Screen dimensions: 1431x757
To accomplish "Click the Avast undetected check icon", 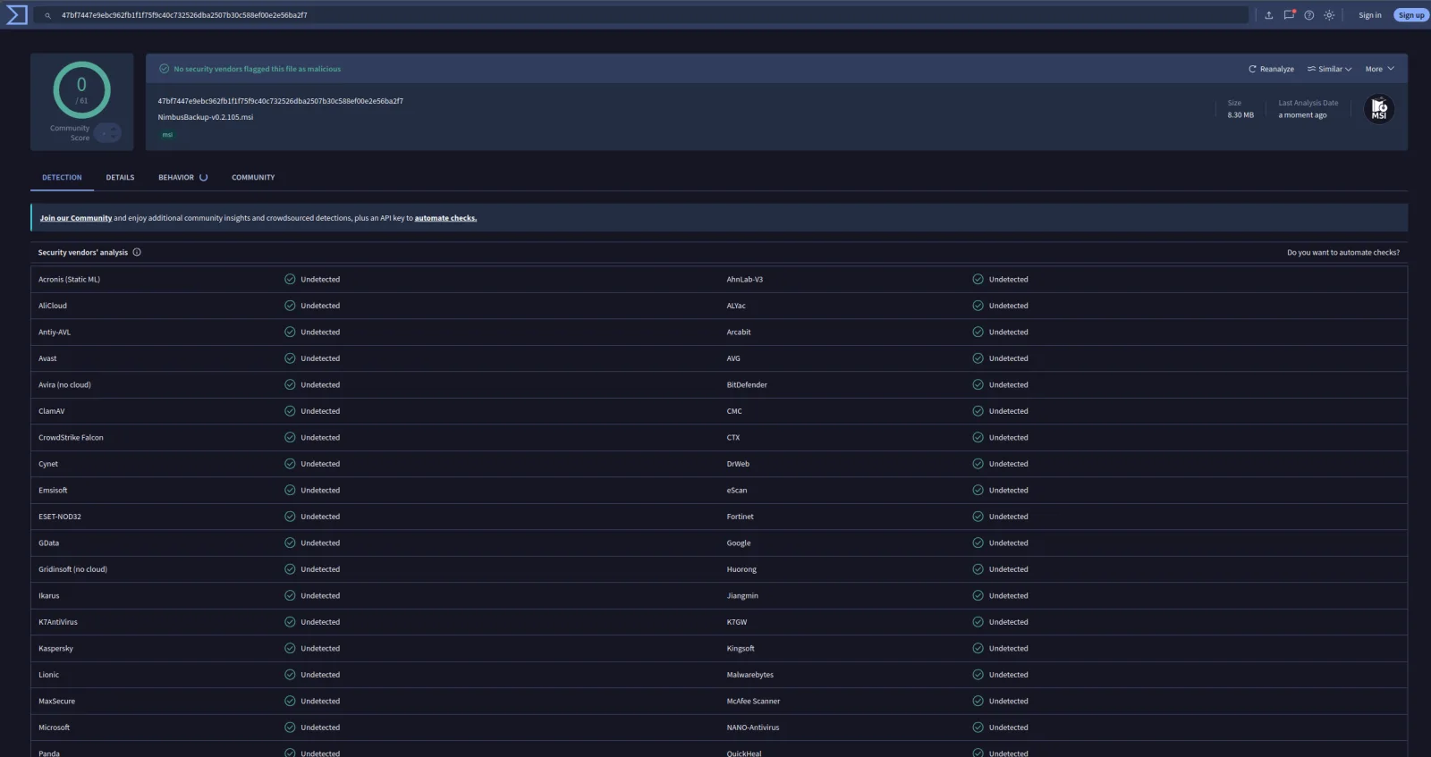I will pos(290,358).
